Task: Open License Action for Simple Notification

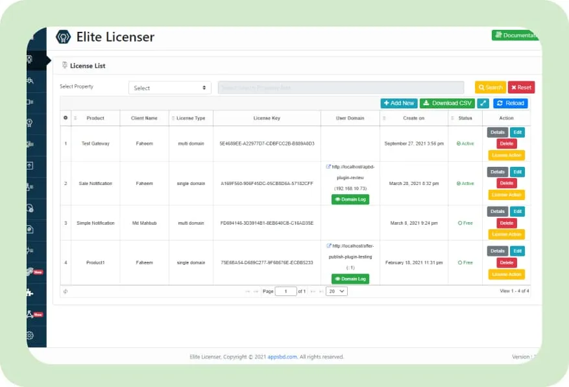Action: (x=507, y=234)
